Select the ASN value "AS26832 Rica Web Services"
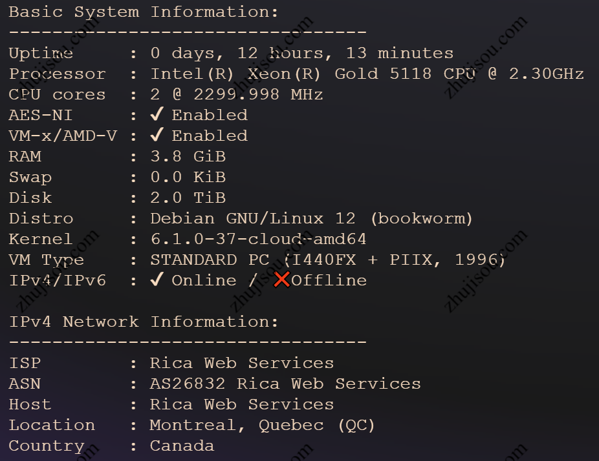This screenshot has width=599, height=461. click(x=285, y=384)
